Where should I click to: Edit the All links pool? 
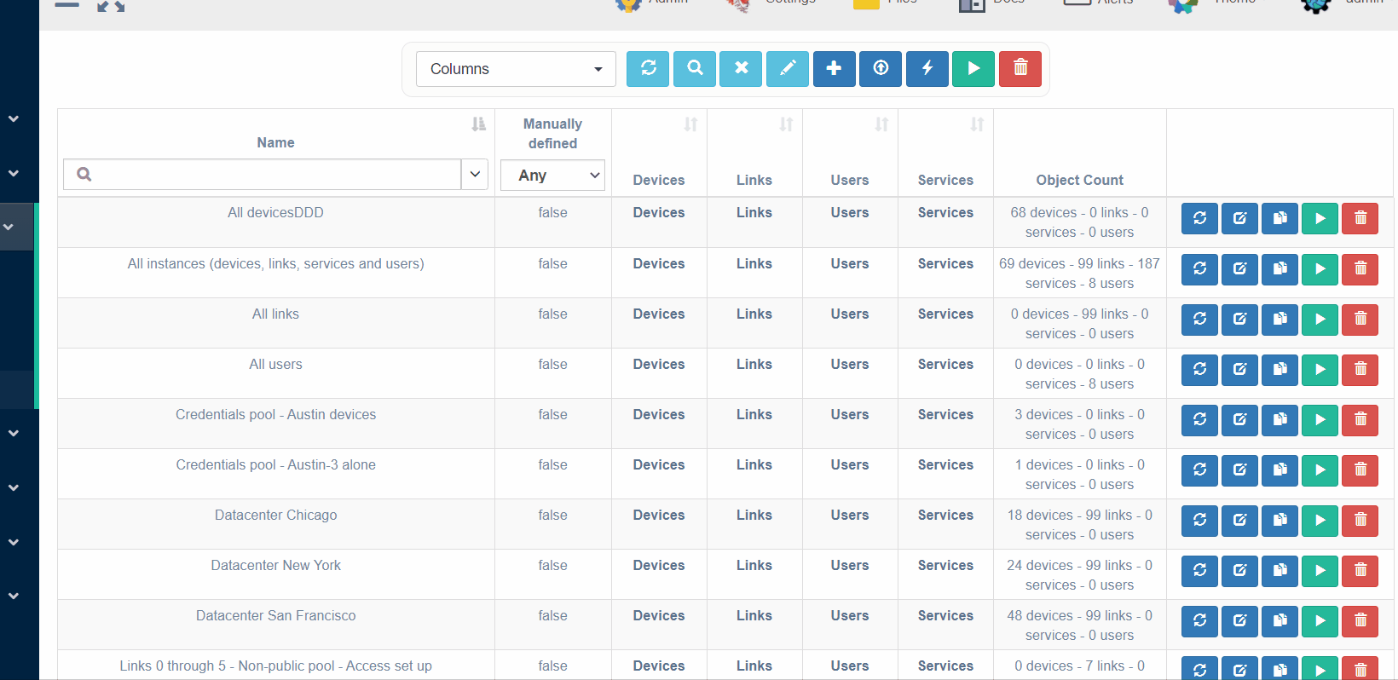(x=1239, y=320)
